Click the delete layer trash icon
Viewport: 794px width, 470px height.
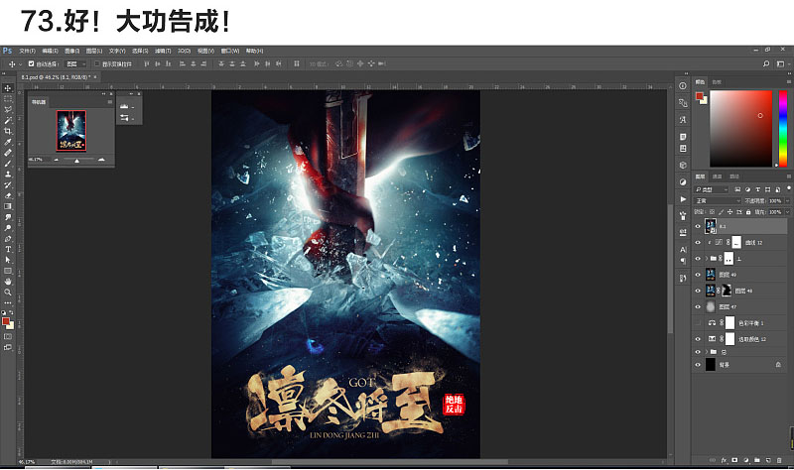779,460
